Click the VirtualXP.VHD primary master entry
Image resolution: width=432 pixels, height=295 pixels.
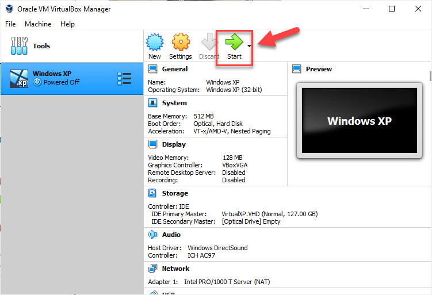click(269, 214)
